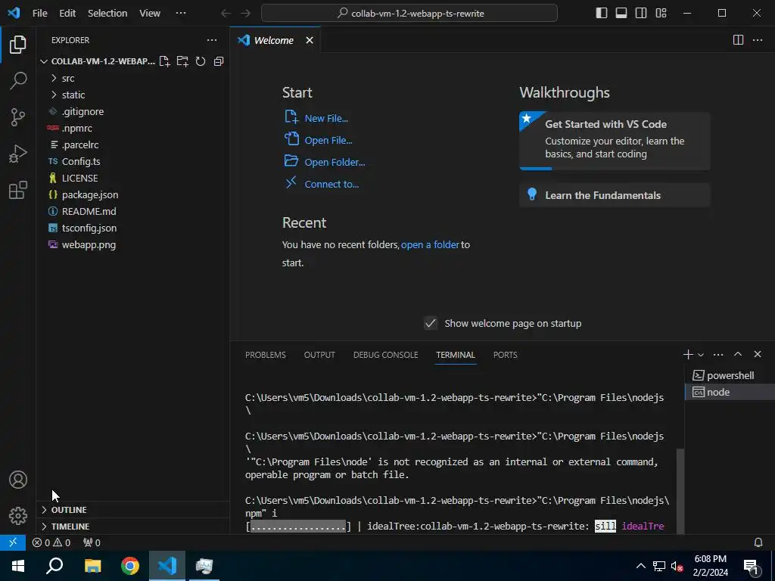Switch to the OUTPUT tab
This screenshot has width=775, height=581.
coord(319,355)
